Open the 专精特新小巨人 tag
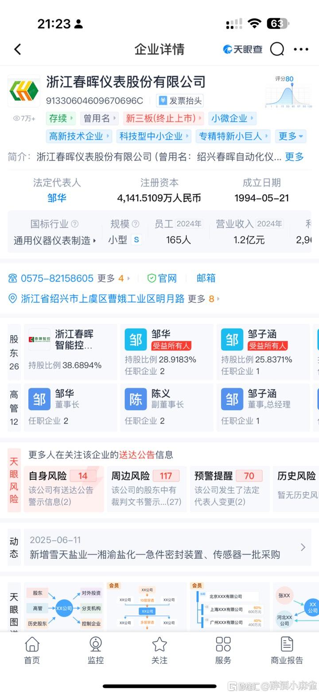The height and width of the screenshot is (694, 319). [233, 136]
